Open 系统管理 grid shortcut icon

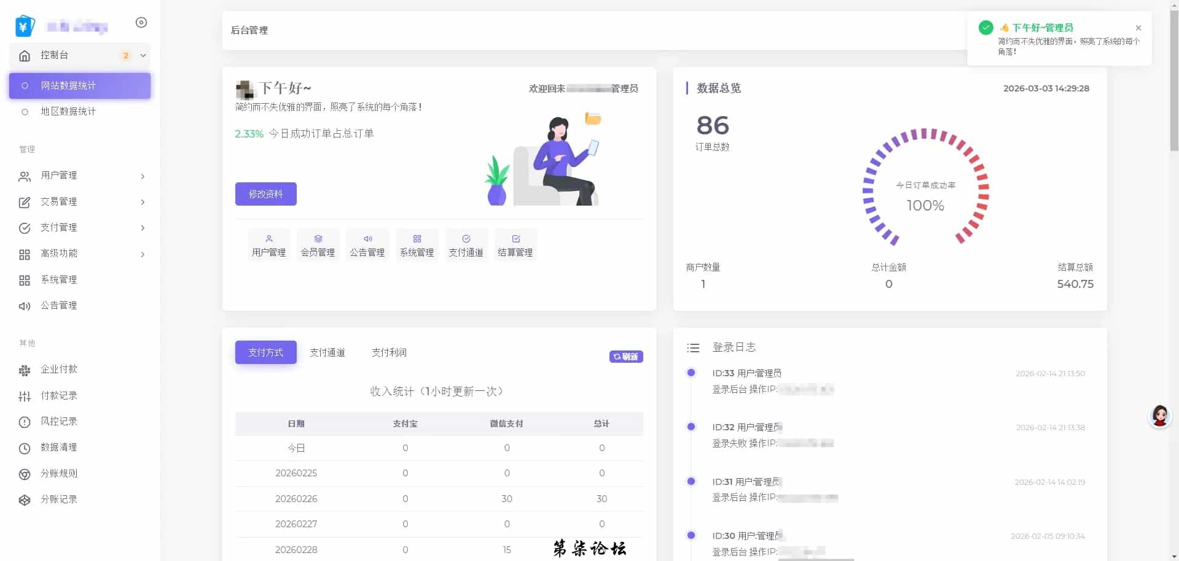417,239
